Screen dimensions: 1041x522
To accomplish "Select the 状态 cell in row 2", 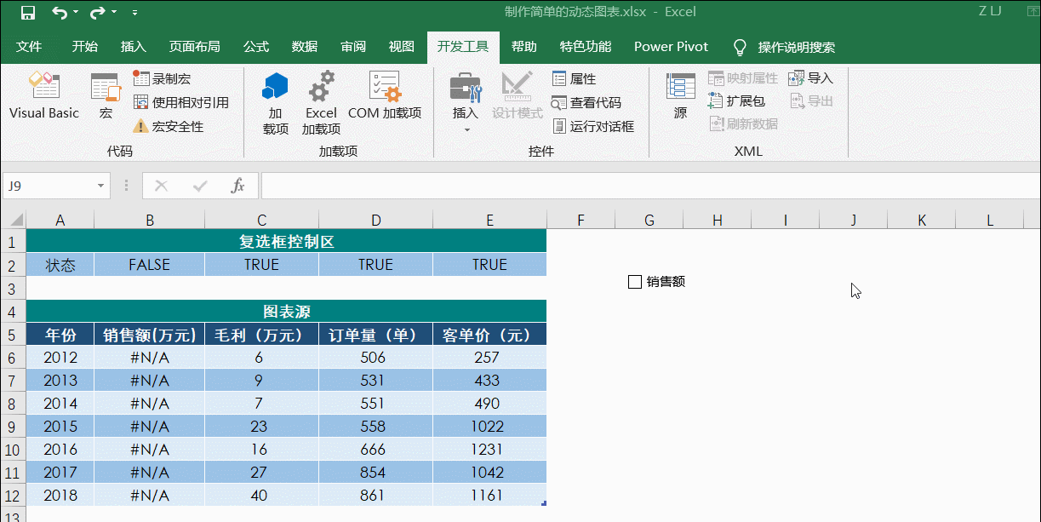I will (x=60, y=265).
